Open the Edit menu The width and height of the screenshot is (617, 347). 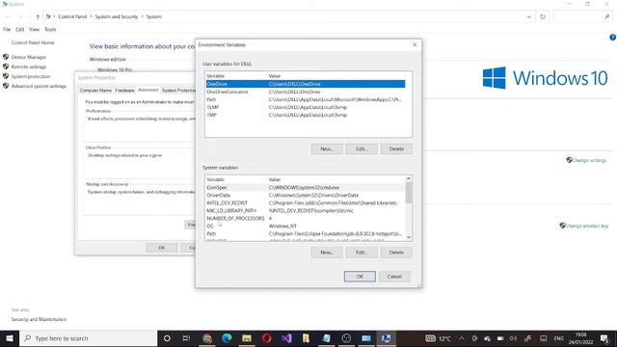click(x=19, y=30)
